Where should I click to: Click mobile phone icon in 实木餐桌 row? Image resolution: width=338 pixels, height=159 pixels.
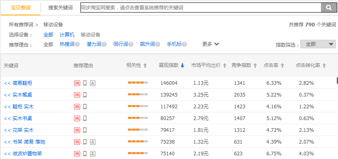(x=85, y=95)
